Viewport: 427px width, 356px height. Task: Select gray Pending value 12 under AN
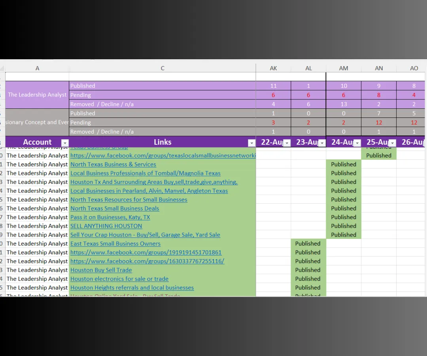379,123
